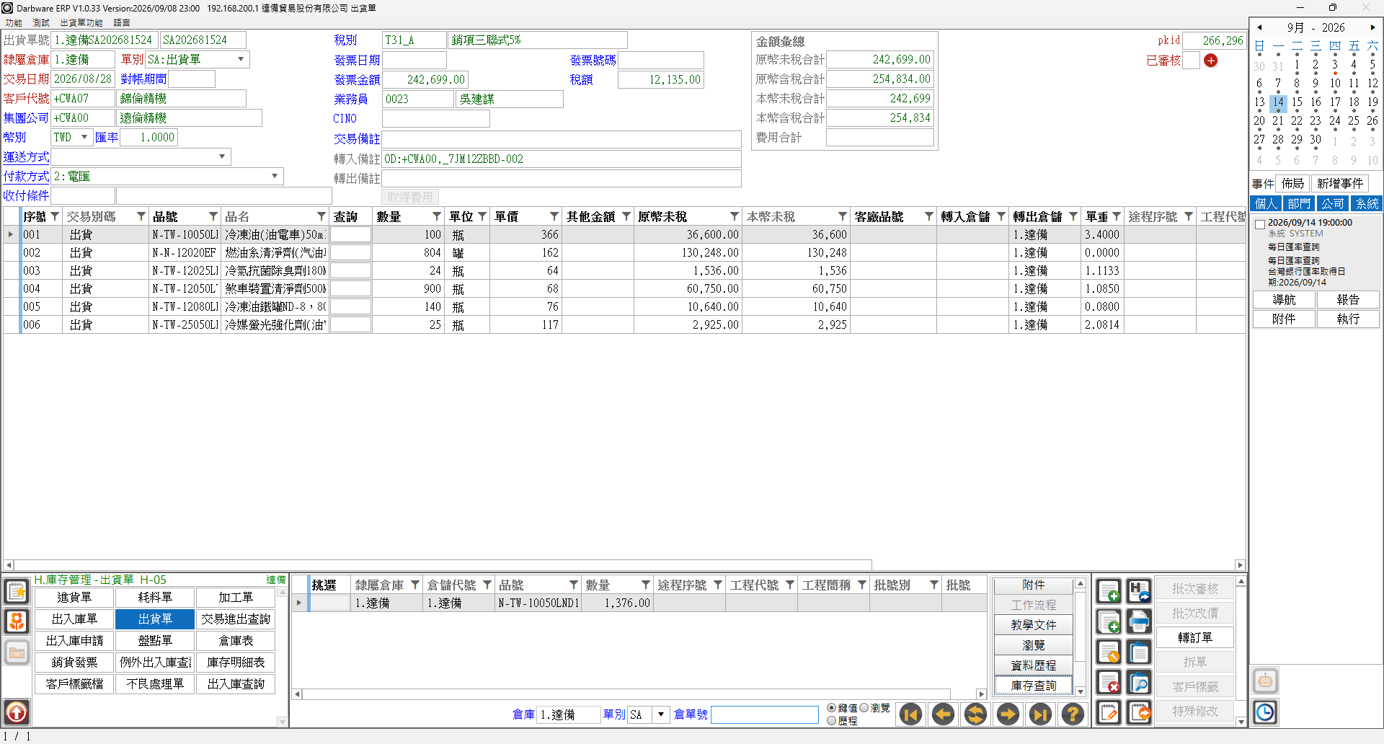
Task: Open the 付款方式 2:電匯 dropdown
Action: pyautogui.click(x=275, y=176)
